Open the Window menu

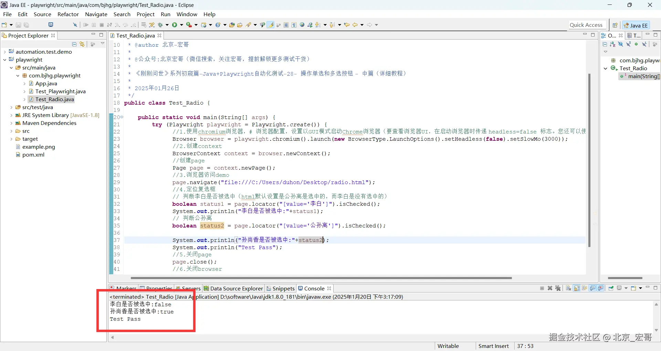click(x=187, y=14)
